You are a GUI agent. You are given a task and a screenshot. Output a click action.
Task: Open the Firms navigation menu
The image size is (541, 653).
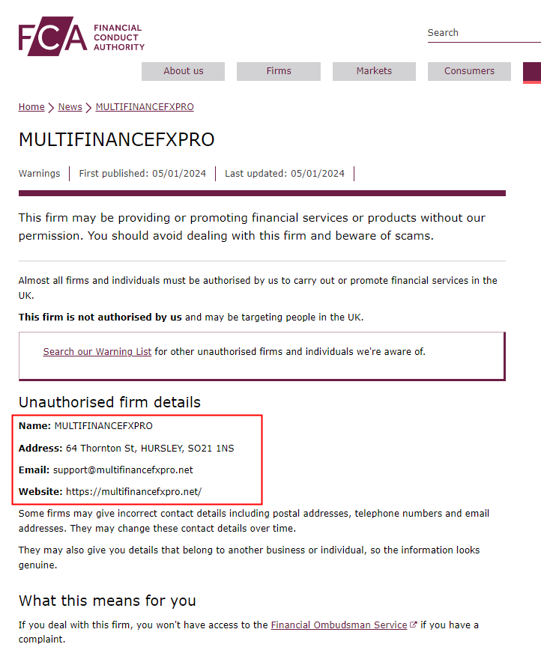coord(279,71)
